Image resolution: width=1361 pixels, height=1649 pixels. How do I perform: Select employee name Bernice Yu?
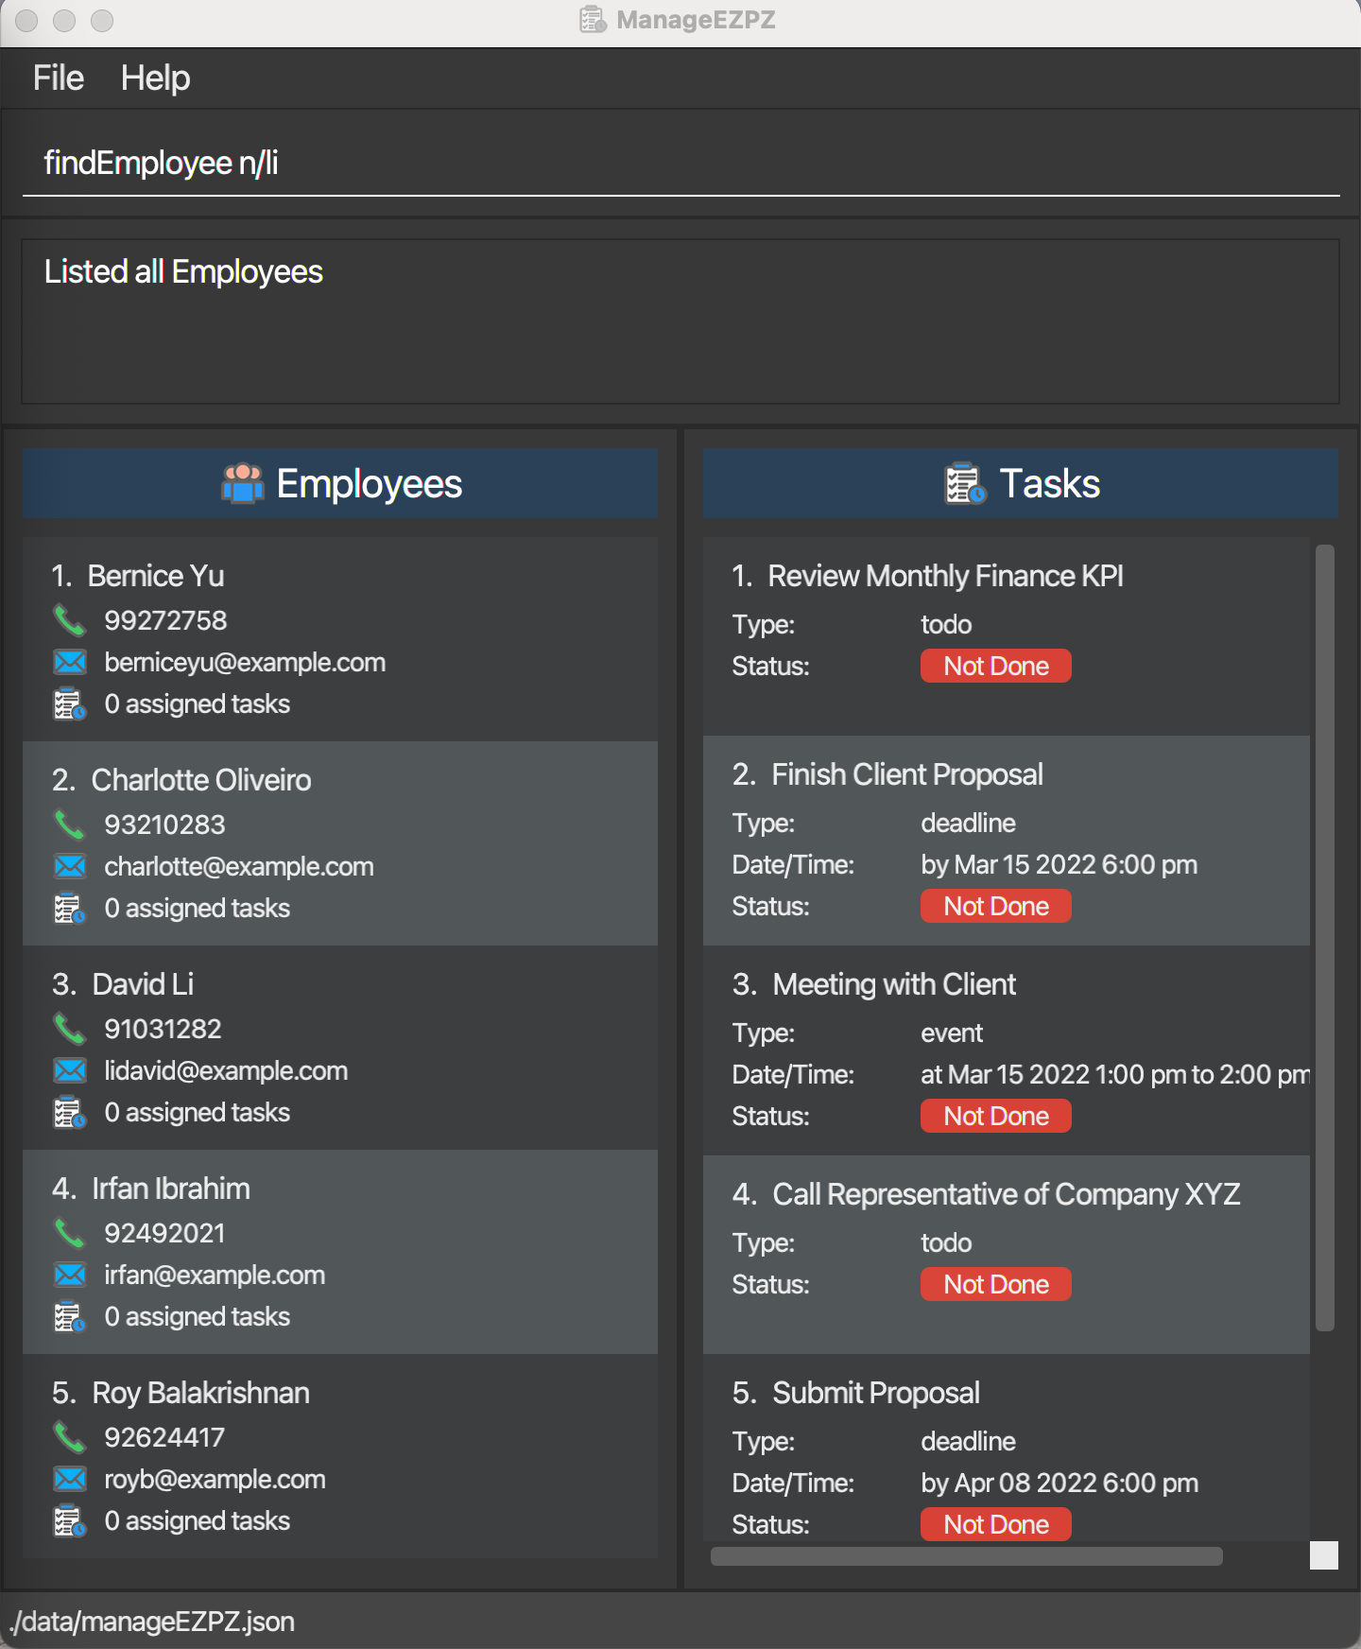click(x=156, y=576)
